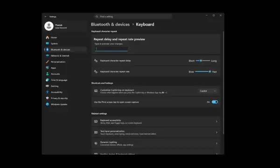
Task: Click the System sidebar icon
Action: click(x=47, y=43)
